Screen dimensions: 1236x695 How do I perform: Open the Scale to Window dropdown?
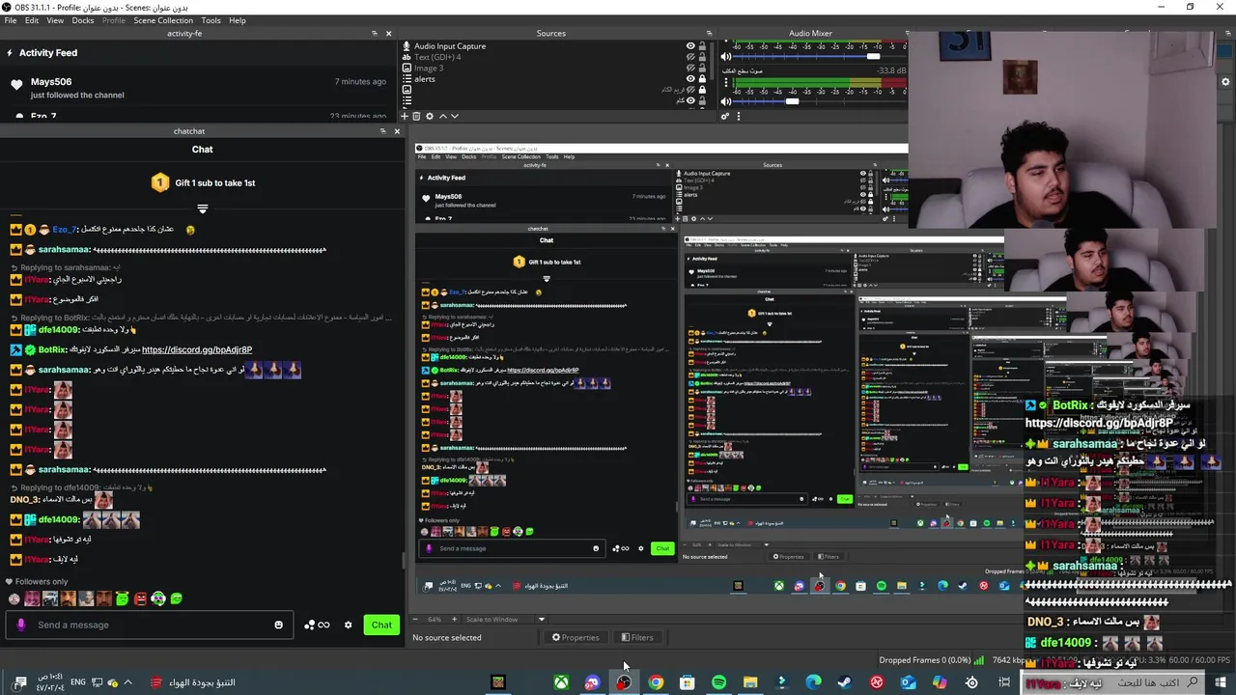pyautogui.click(x=541, y=619)
